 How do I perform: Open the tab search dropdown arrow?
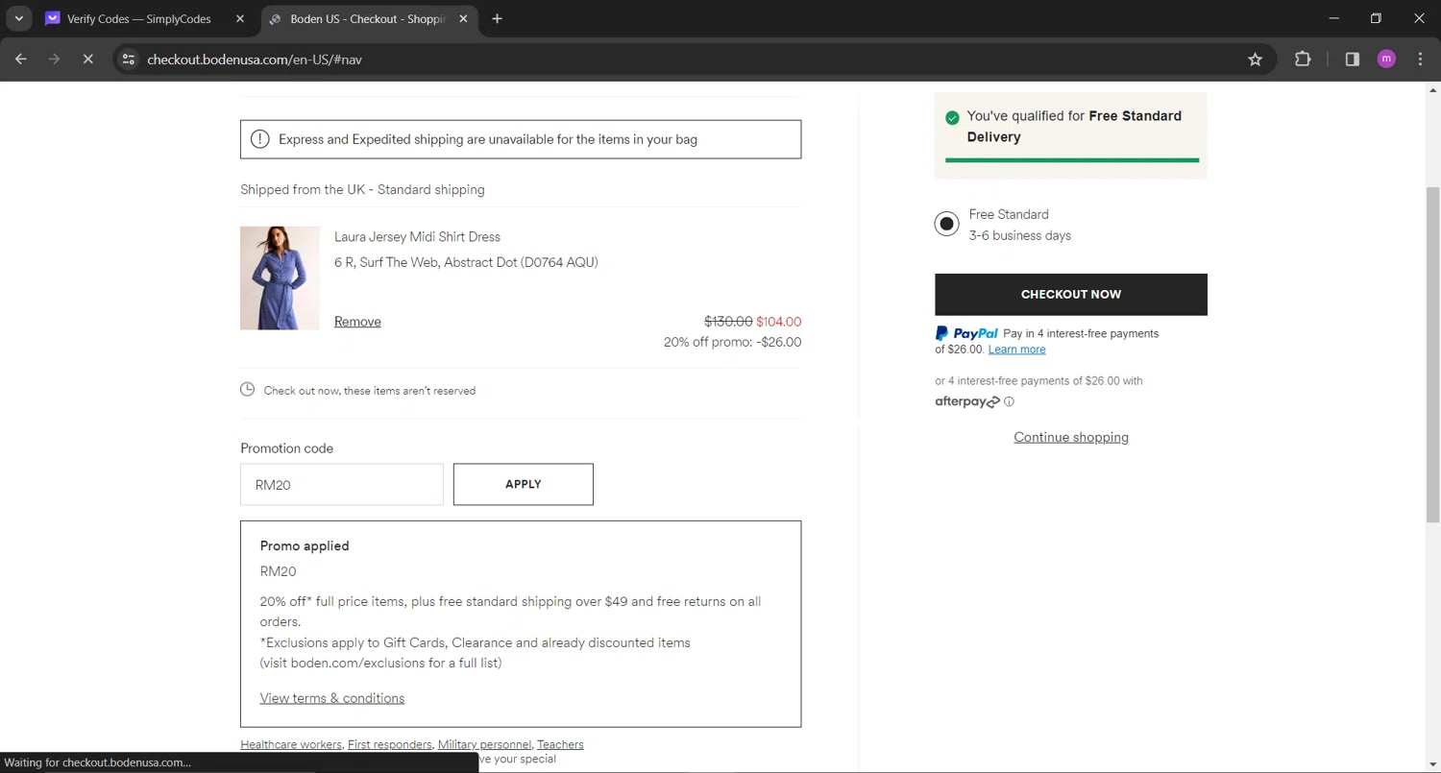[x=18, y=18]
